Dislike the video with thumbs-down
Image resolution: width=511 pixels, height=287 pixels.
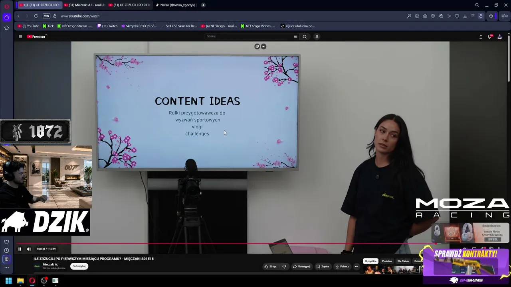coord(284,267)
